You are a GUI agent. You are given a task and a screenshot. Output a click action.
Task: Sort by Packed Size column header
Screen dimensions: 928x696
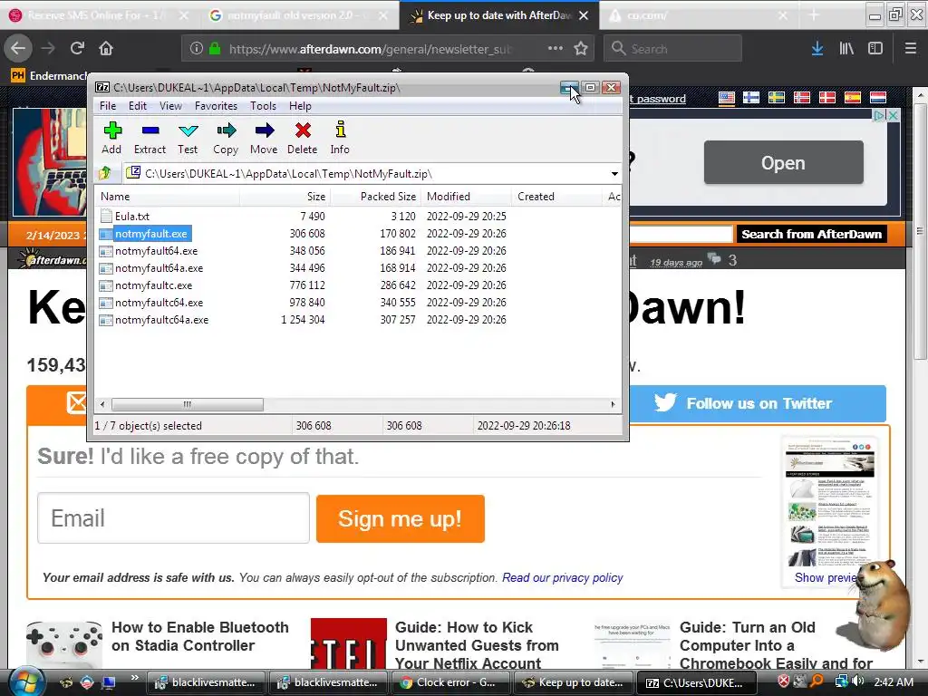pyautogui.click(x=376, y=197)
